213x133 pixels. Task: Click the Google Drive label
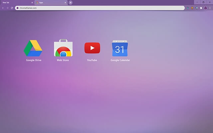pos(34,60)
